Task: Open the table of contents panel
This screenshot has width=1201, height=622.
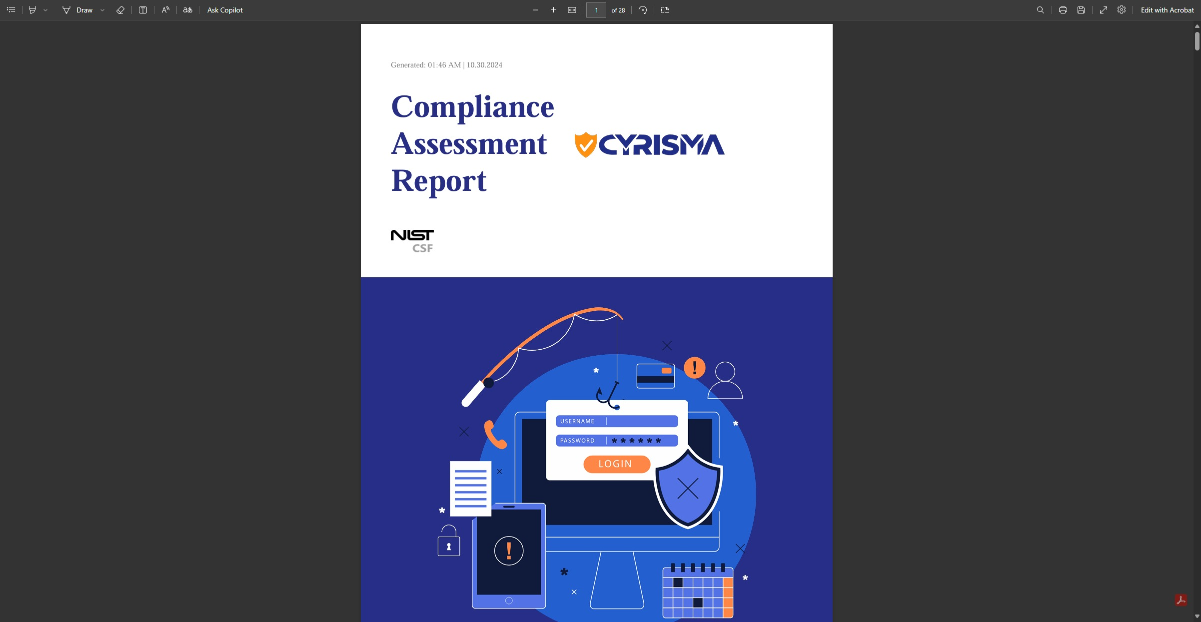Action: point(11,10)
